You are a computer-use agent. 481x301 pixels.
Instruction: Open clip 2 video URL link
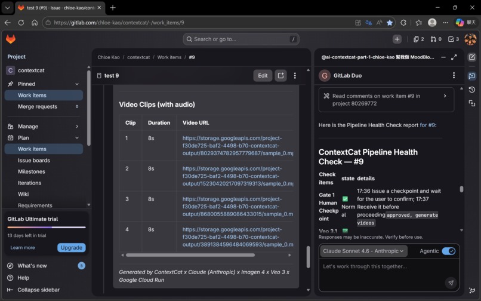(238, 176)
